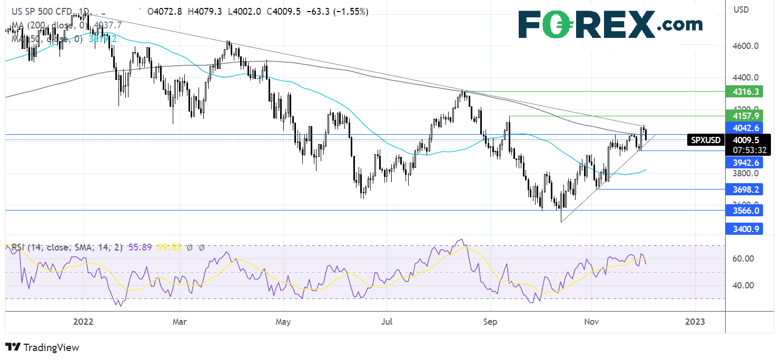Viewport: 782px width, 360px height.
Task: Click the 3800.0 price axis label
Action: (745, 173)
